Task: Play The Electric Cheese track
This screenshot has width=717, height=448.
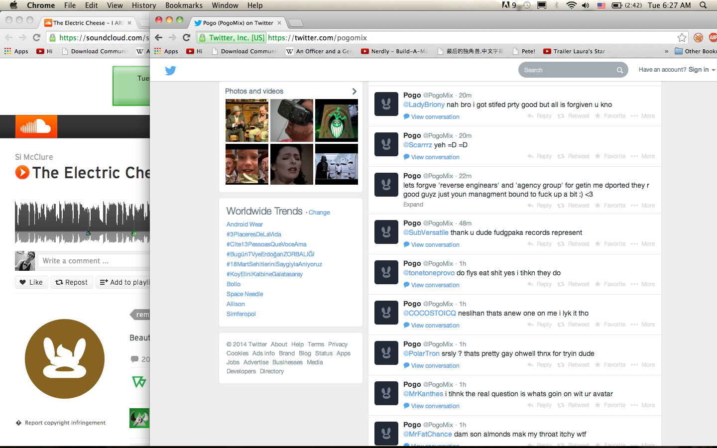Action: (x=22, y=173)
